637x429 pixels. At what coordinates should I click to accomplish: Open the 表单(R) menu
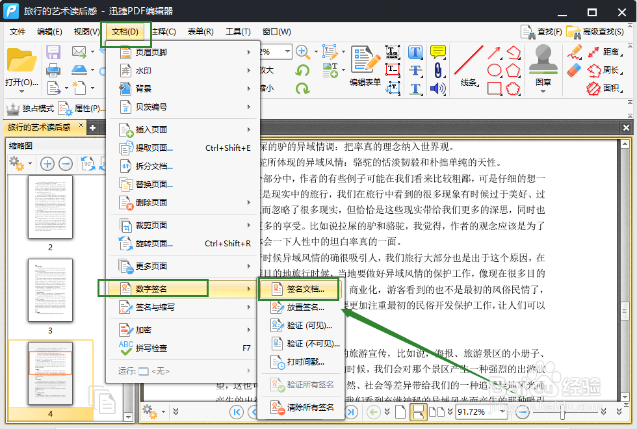pos(201,32)
